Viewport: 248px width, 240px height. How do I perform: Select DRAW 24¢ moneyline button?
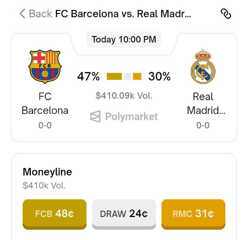click(x=124, y=214)
